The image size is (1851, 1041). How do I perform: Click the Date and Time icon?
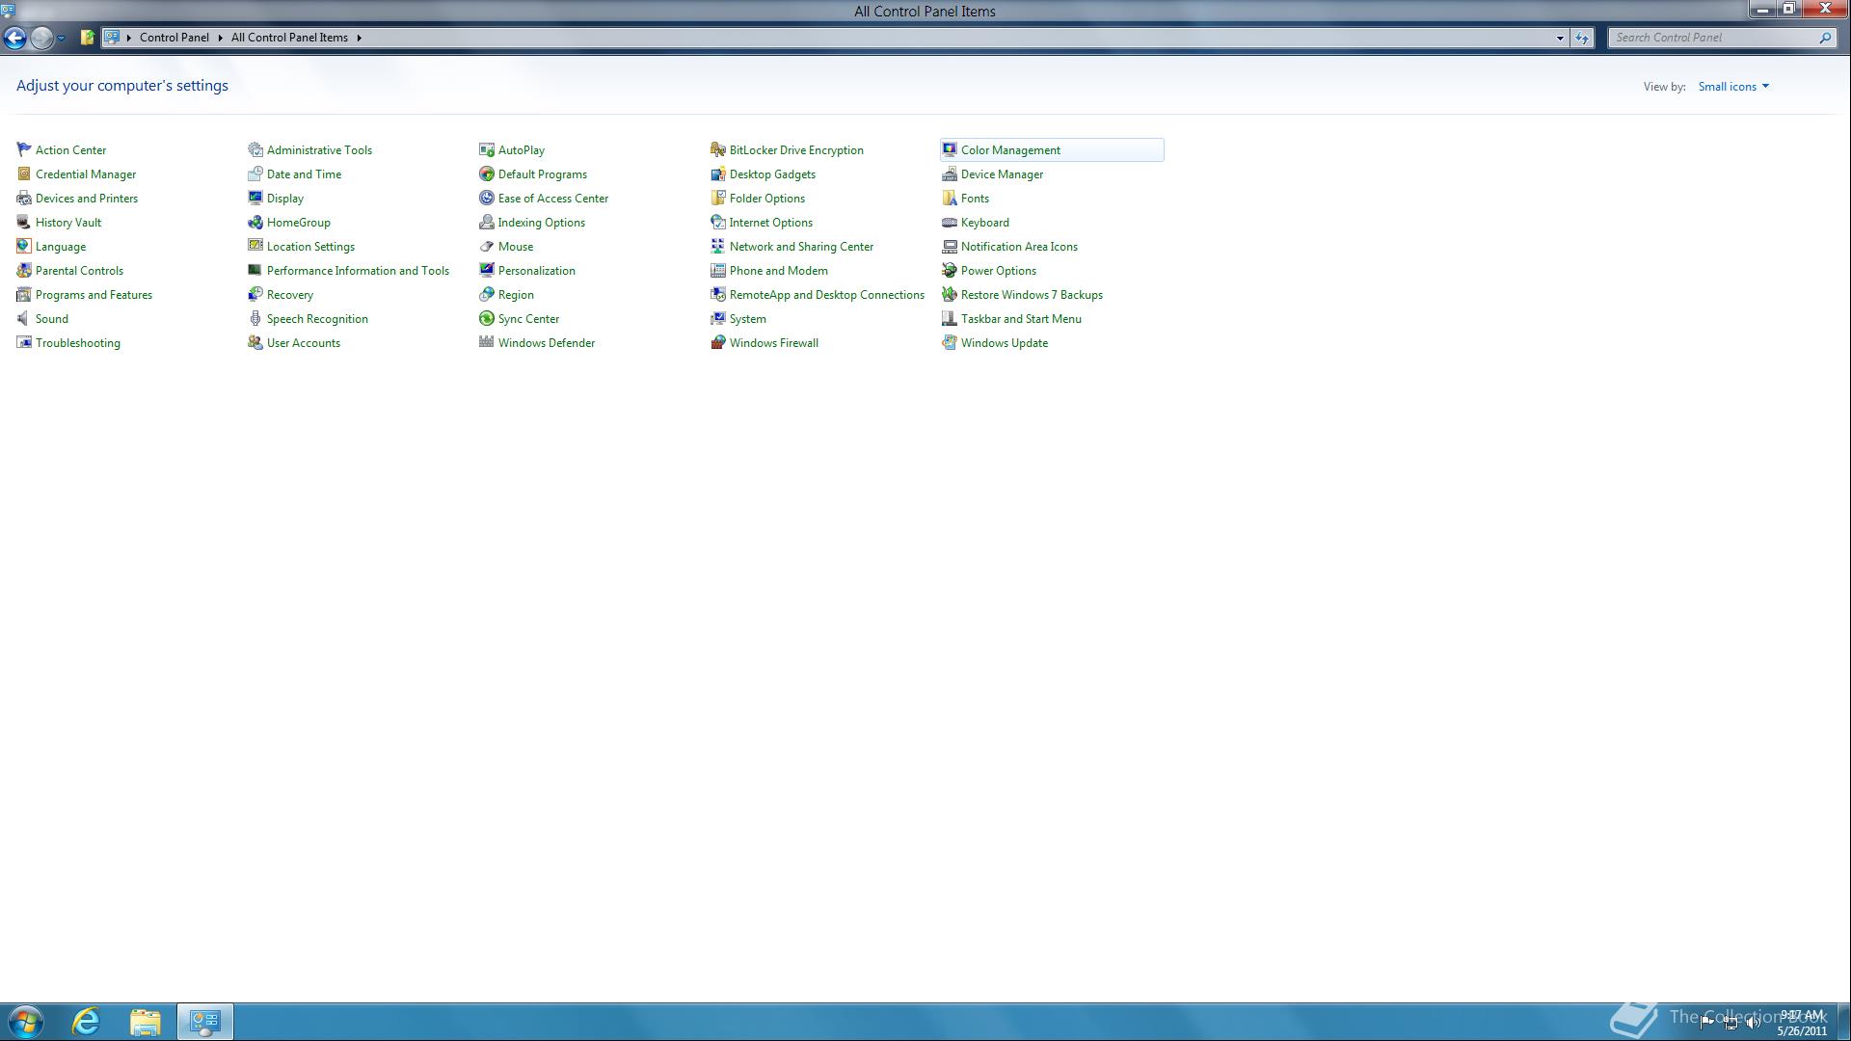click(x=255, y=173)
